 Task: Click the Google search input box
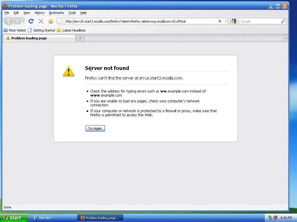click(x=260, y=21)
